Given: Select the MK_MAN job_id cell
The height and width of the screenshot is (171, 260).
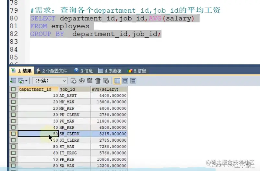Looking at the screenshot, I should click(75, 102).
